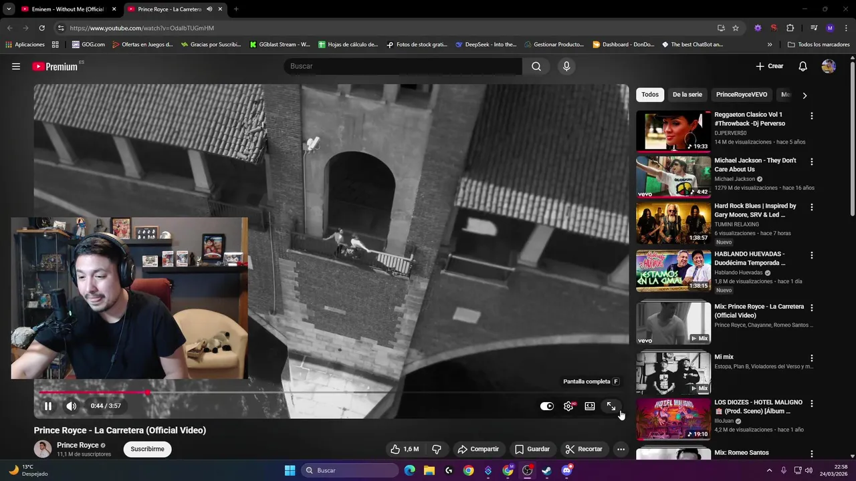Viewport: 856px width, 481px height.
Task: Open the Crear button
Action: pos(770,66)
